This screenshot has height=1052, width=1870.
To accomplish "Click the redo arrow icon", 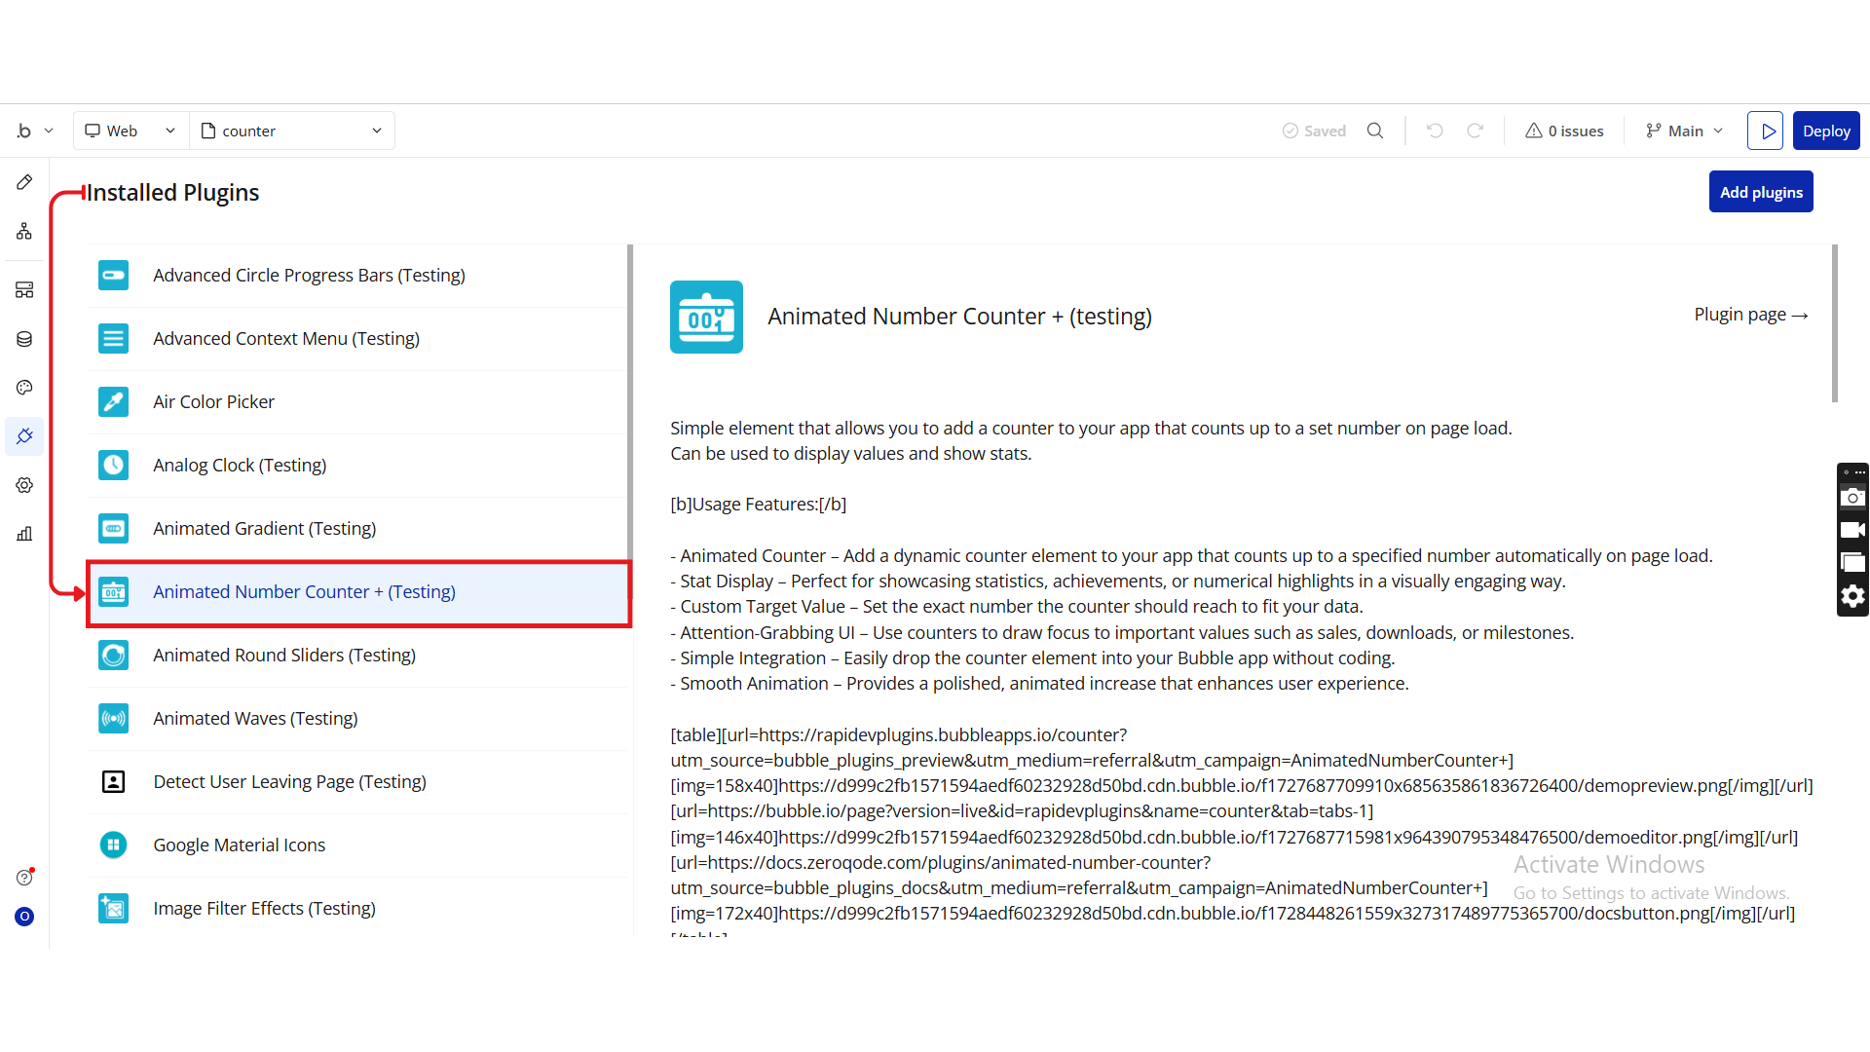I will (1476, 131).
